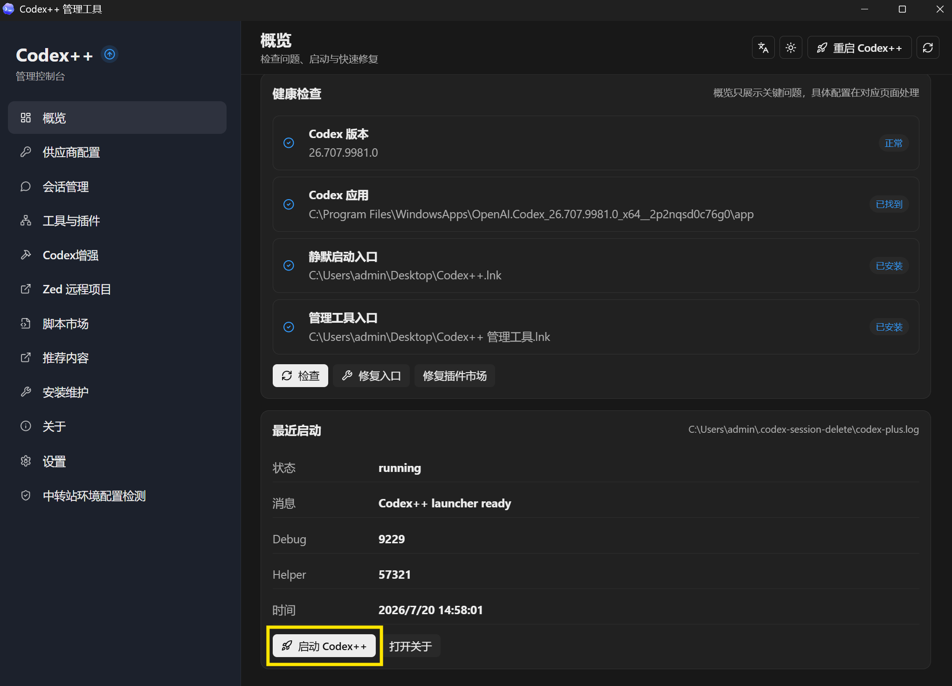Open 供应商配置 in the sidebar
952x686 pixels.
[x=117, y=152]
